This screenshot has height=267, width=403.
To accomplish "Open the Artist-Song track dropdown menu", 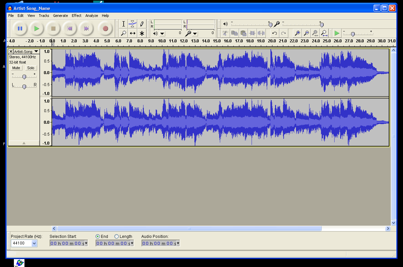I will tap(36, 52).
